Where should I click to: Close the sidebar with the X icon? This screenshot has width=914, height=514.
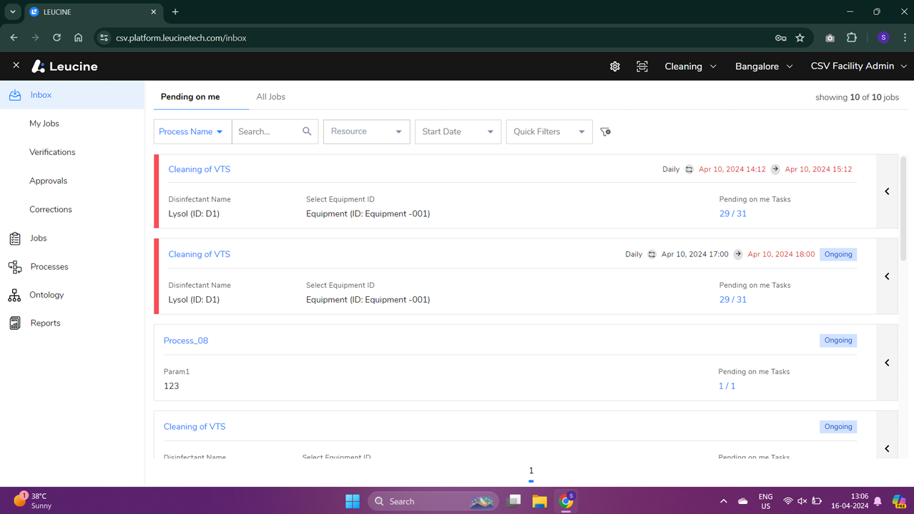tap(16, 66)
